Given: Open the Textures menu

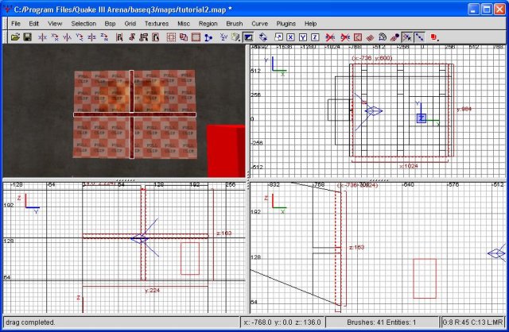Looking at the screenshot, I should click(x=157, y=24).
